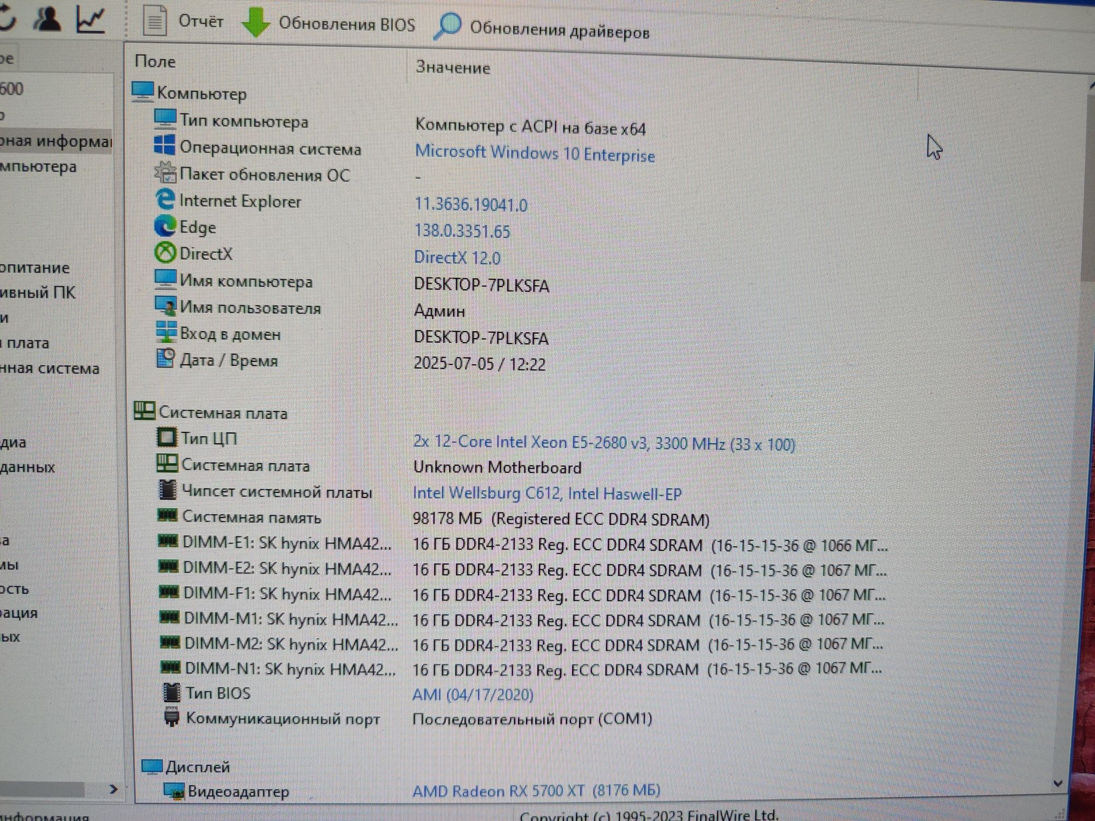1095x821 pixels.
Task: Click the Дата / Время clock icon
Action: (x=166, y=358)
